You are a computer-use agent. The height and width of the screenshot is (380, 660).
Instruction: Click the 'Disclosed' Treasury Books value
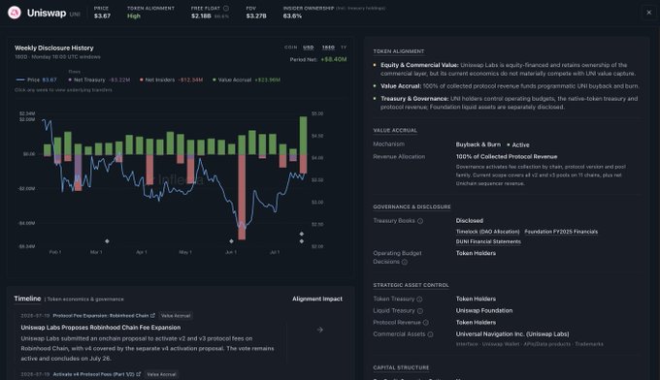[470, 221]
